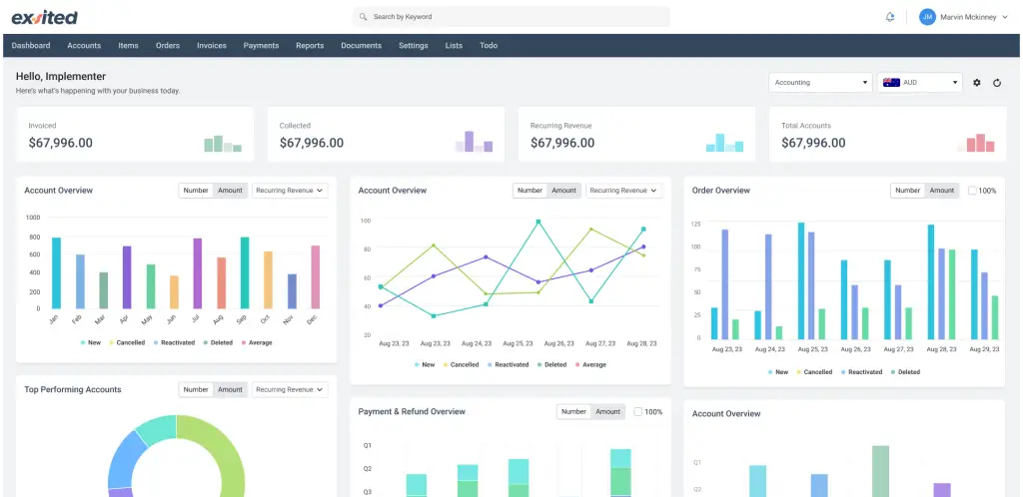The width and height of the screenshot is (1023, 497).
Task: Select Amount in Payment & Refund Overview
Action: pos(608,411)
